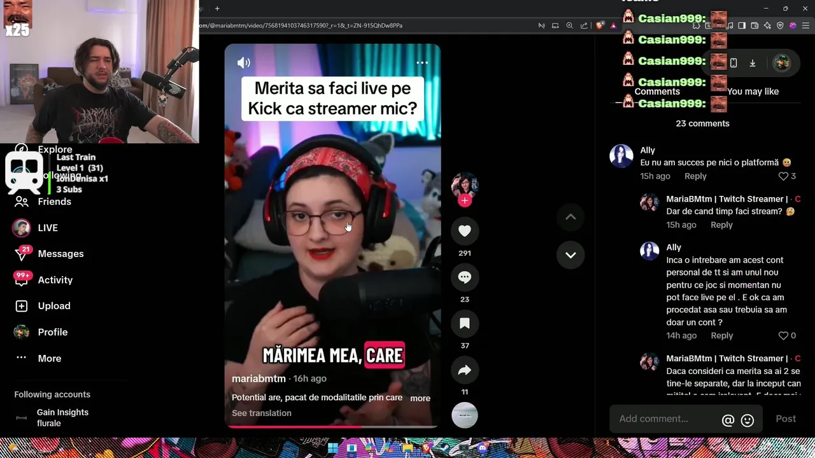The image size is (815, 458).
Task: Open Windows Start button on taskbar
Action: point(332,448)
